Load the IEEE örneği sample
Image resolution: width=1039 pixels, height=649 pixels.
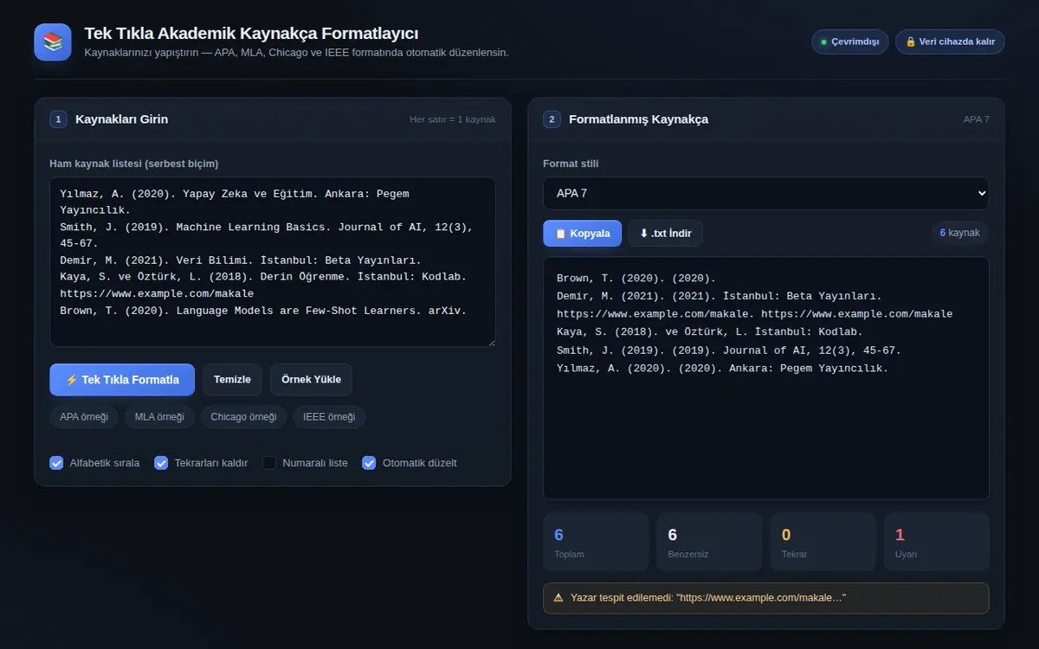point(329,417)
